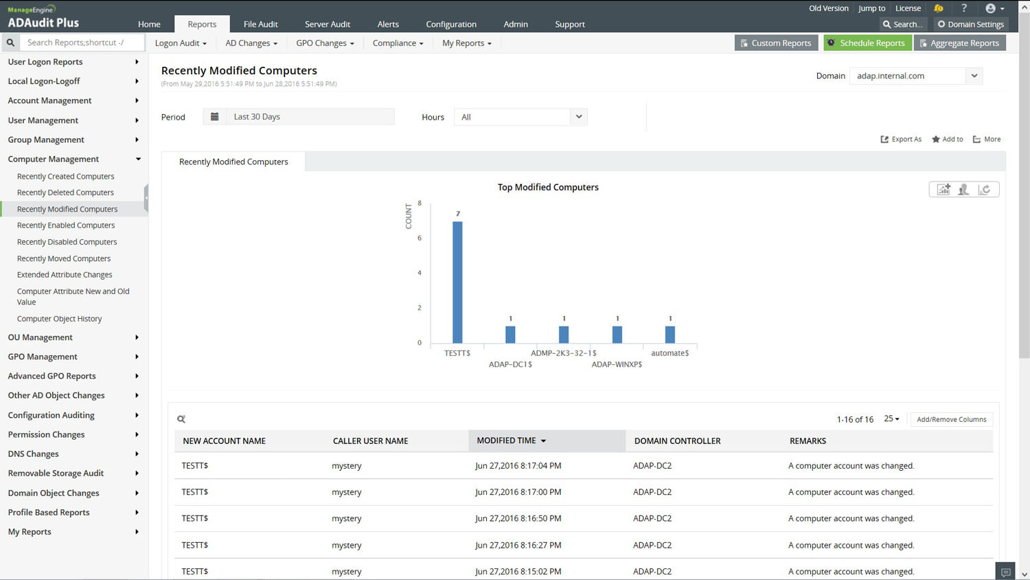1030x580 pixels.
Task: Click the user silhouette icon above the chart
Action: (963, 190)
